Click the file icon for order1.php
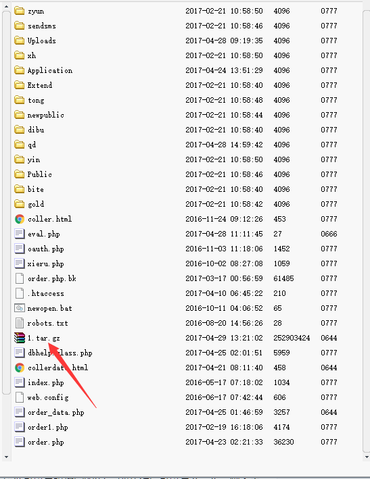The width and height of the screenshot is (370, 479). click(x=20, y=427)
